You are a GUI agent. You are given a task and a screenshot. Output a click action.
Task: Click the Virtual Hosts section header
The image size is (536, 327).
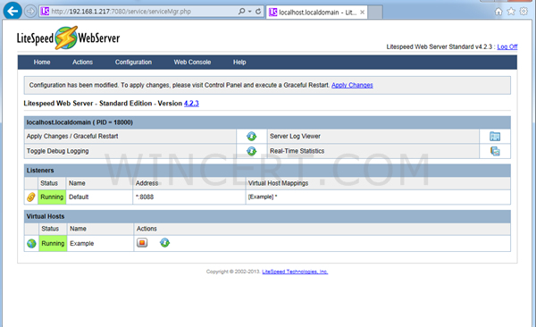[x=267, y=216]
